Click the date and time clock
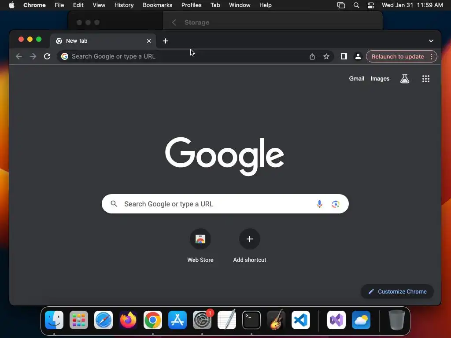 pyautogui.click(x=412, y=5)
